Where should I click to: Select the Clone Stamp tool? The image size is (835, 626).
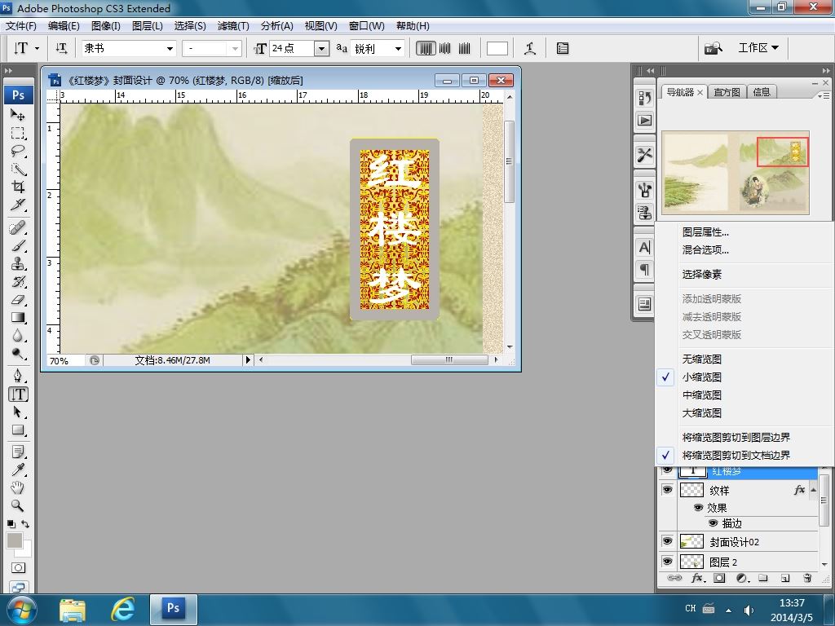[x=18, y=264]
